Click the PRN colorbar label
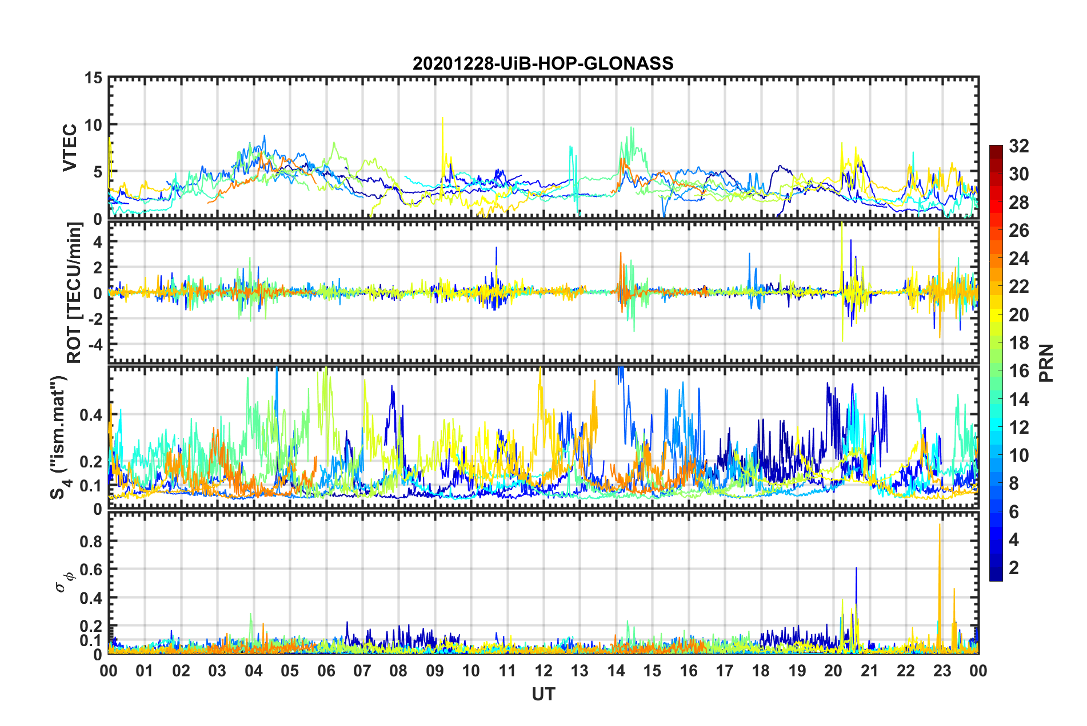This screenshot has height=726, width=1087. (1047, 363)
